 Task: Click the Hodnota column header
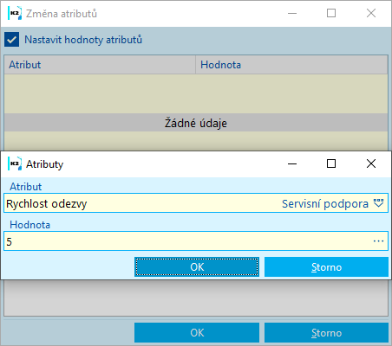point(291,65)
